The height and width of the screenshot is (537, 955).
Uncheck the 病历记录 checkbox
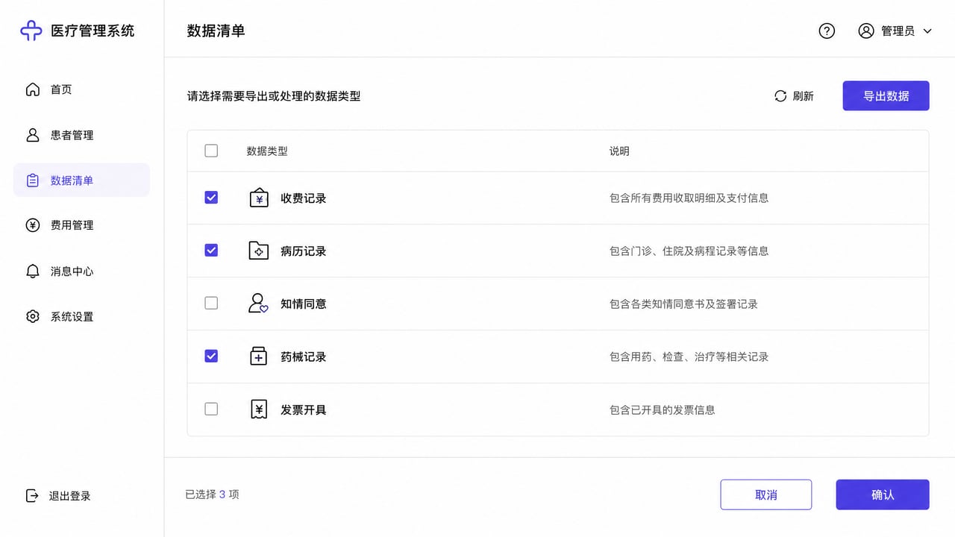(x=211, y=251)
